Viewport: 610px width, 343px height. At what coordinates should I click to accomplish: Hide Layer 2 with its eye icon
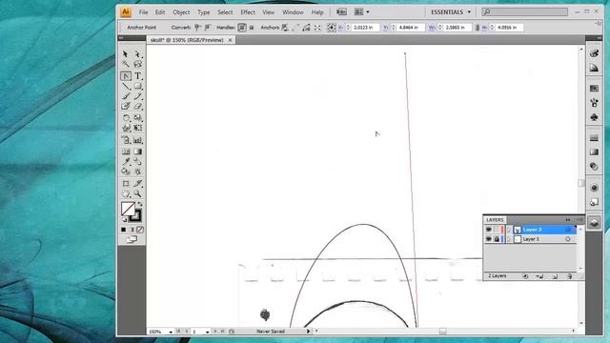click(x=489, y=230)
